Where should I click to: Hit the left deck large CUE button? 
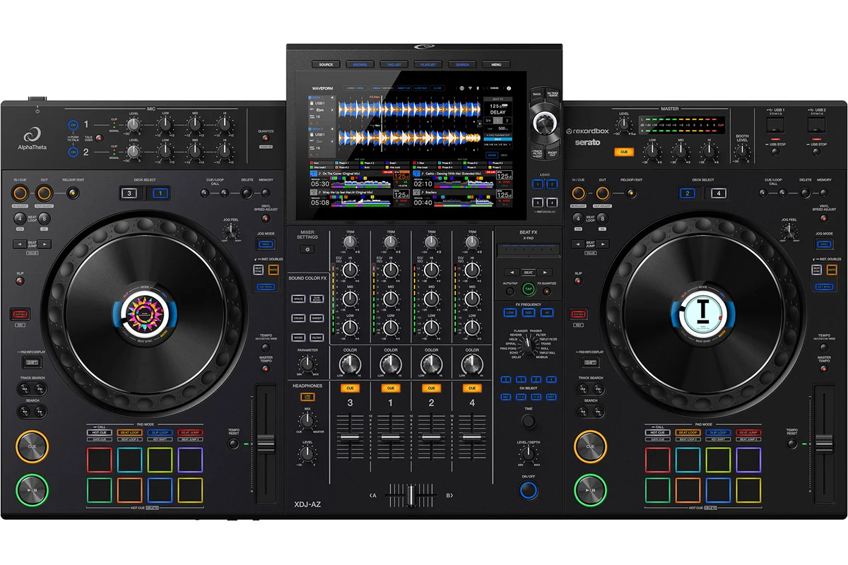(x=33, y=446)
